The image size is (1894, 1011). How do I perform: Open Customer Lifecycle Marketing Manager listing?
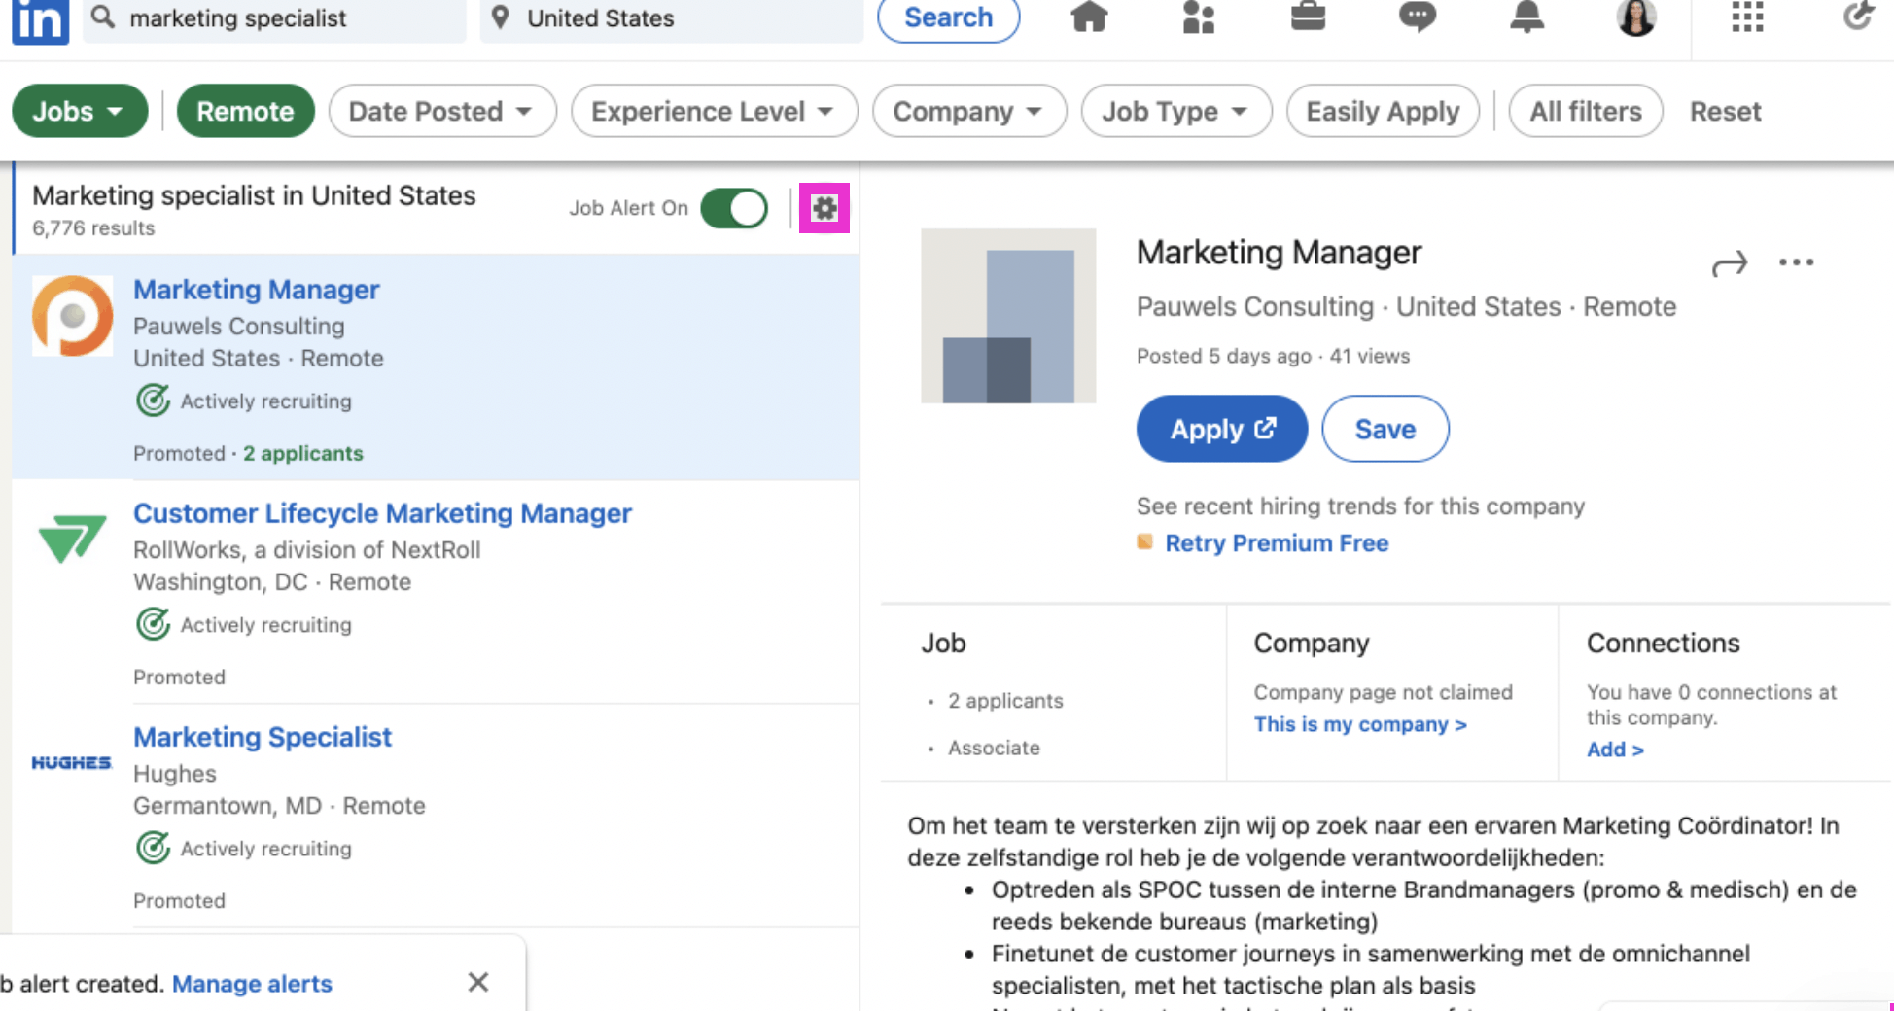click(382, 513)
